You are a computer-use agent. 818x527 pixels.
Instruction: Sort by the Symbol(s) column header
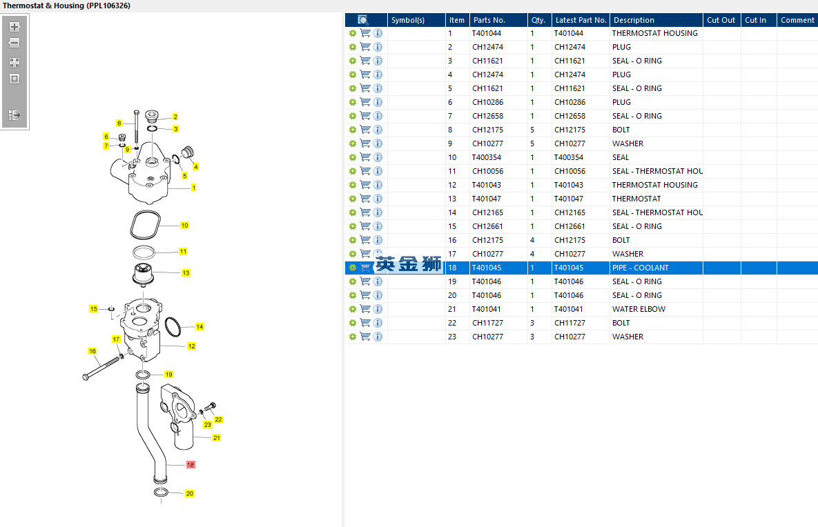coord(416,20)
